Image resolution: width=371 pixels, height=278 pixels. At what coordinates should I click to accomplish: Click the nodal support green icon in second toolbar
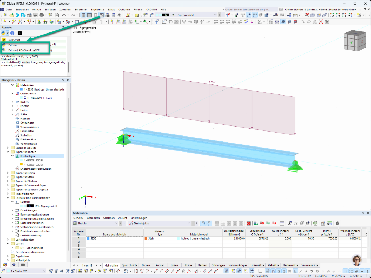39,21
